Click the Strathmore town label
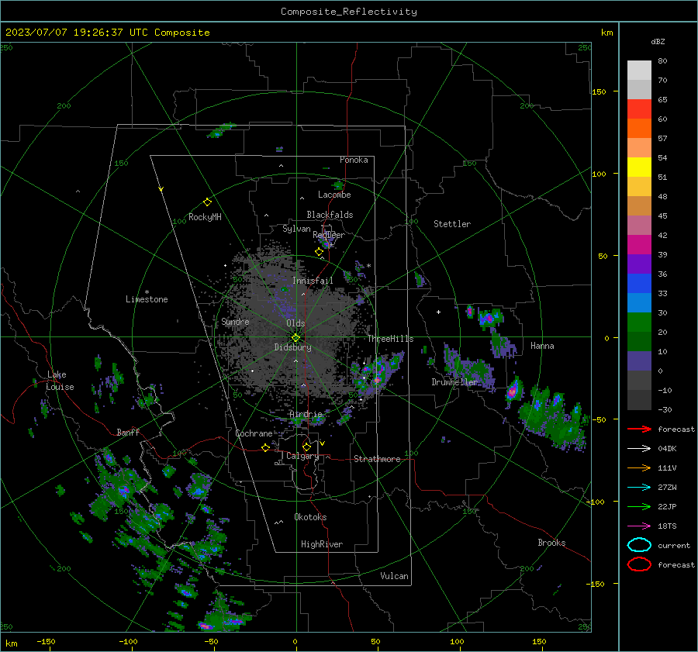This screenshot has width=698, height=652. 377,459
